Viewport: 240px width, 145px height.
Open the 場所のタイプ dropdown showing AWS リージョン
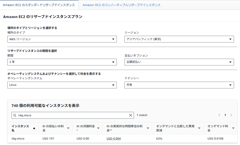[x=62, y=39]
